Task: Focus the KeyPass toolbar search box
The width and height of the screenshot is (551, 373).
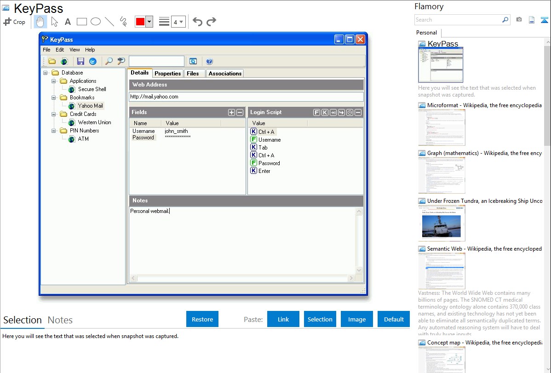Action: (x=156, y=61)
